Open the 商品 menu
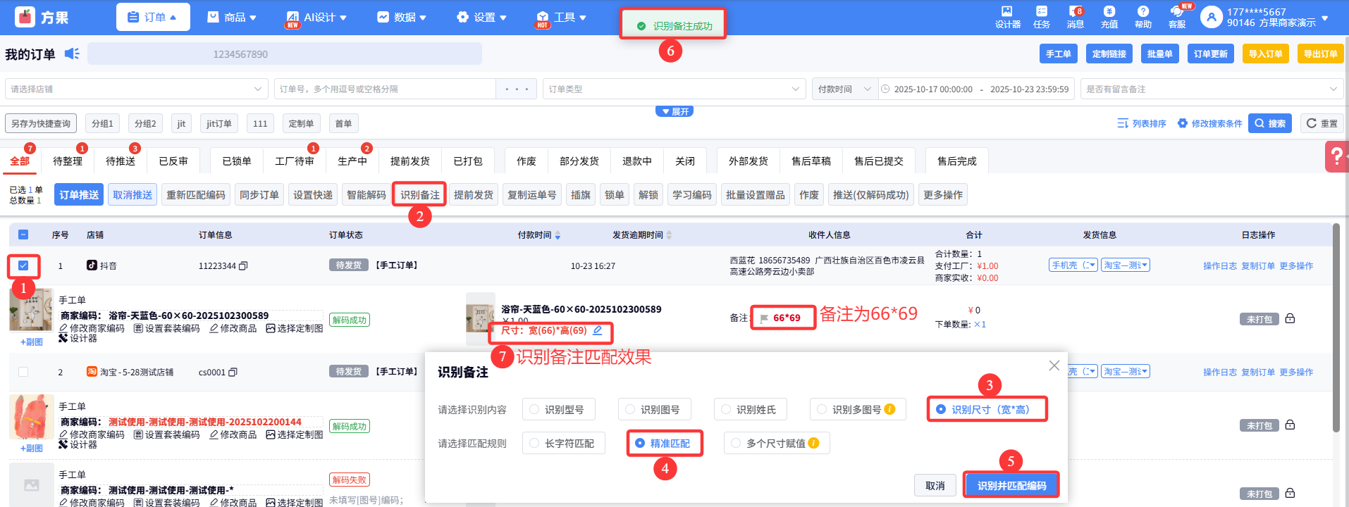Screen dimensions: 1349x507 [232, 17]
